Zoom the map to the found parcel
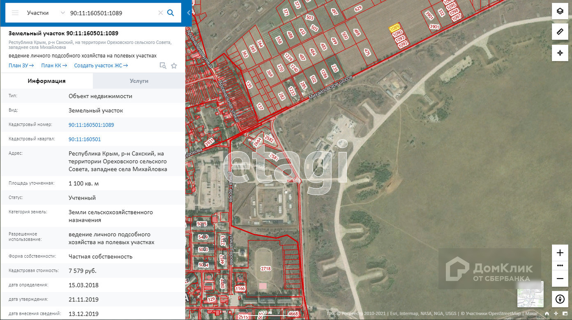 (x=163, y=66)
